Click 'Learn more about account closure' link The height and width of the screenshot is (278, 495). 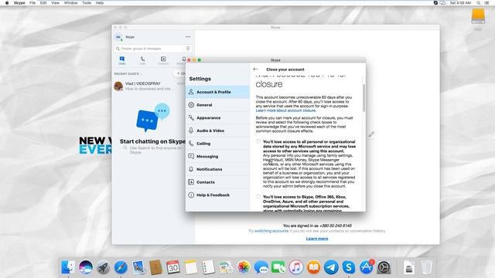click(285, 110)
